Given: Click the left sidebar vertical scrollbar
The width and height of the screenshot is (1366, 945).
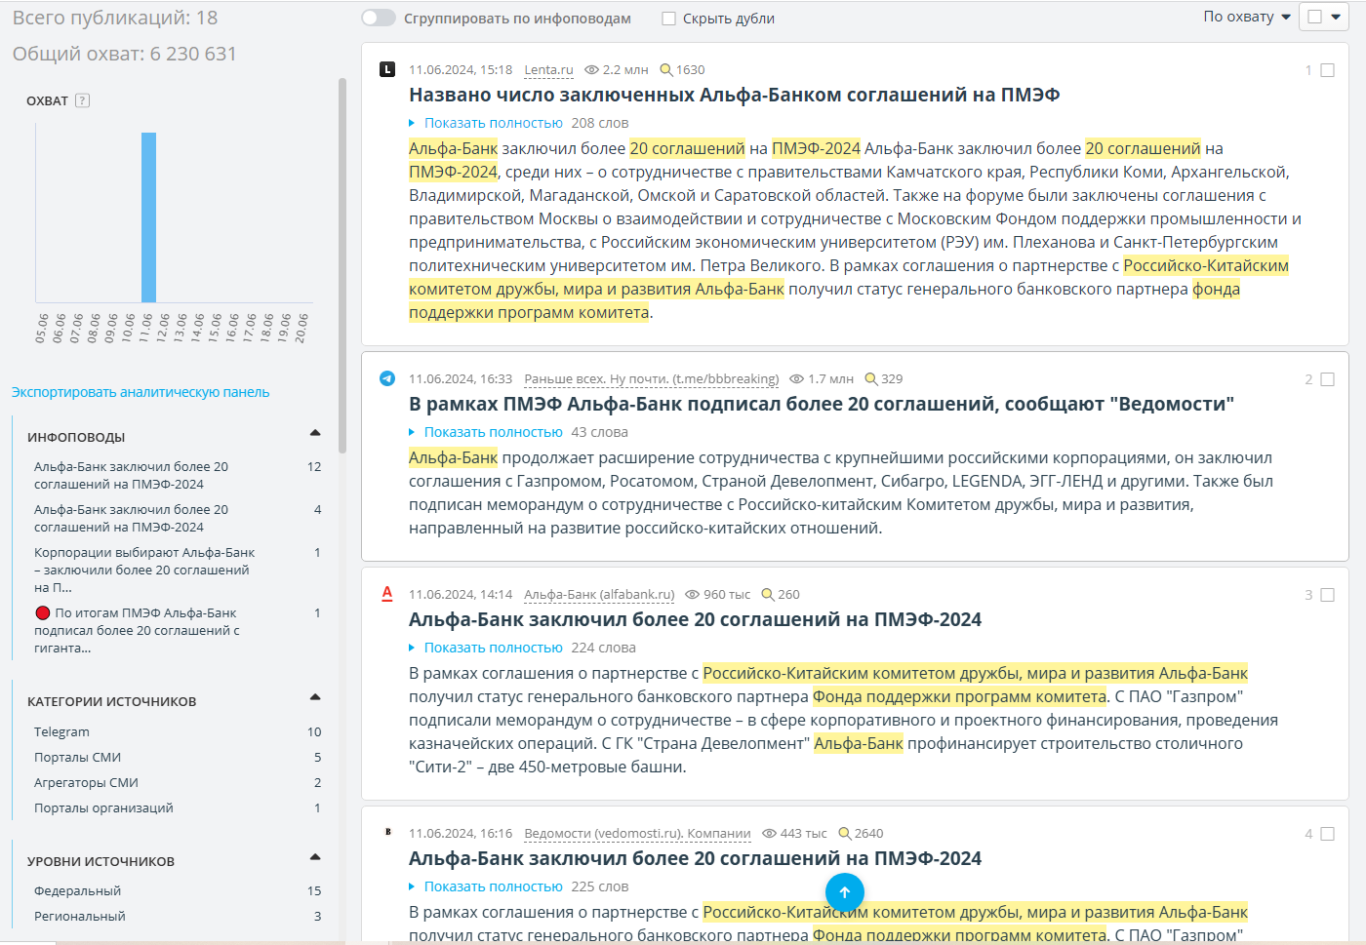Looking at the screenshot, I should click(341, 265).
